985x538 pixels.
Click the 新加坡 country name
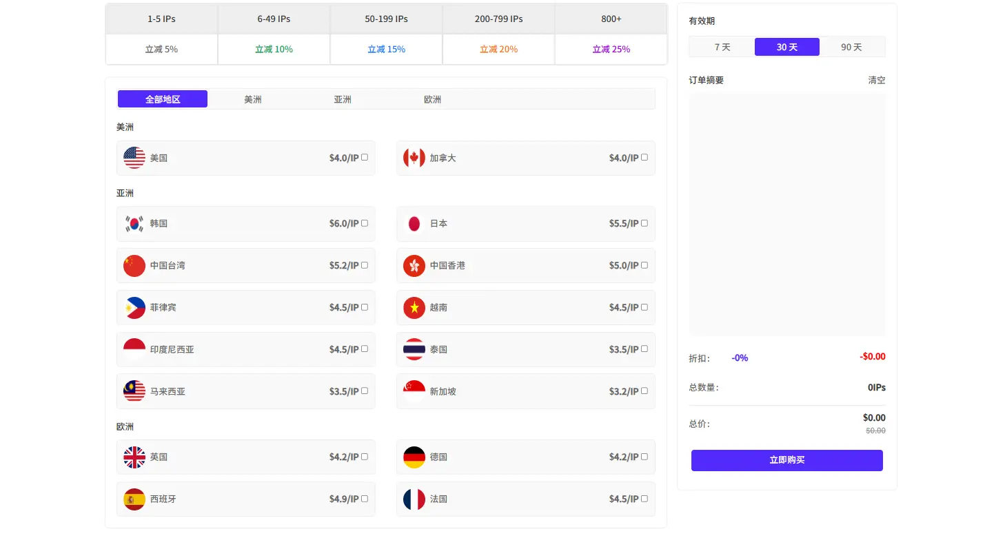[443, 391]
